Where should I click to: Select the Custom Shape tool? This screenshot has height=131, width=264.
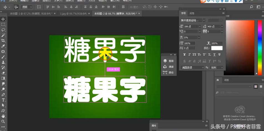[3, 111]
